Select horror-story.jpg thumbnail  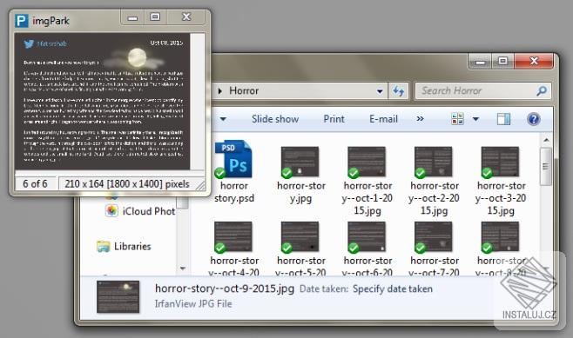300,162
